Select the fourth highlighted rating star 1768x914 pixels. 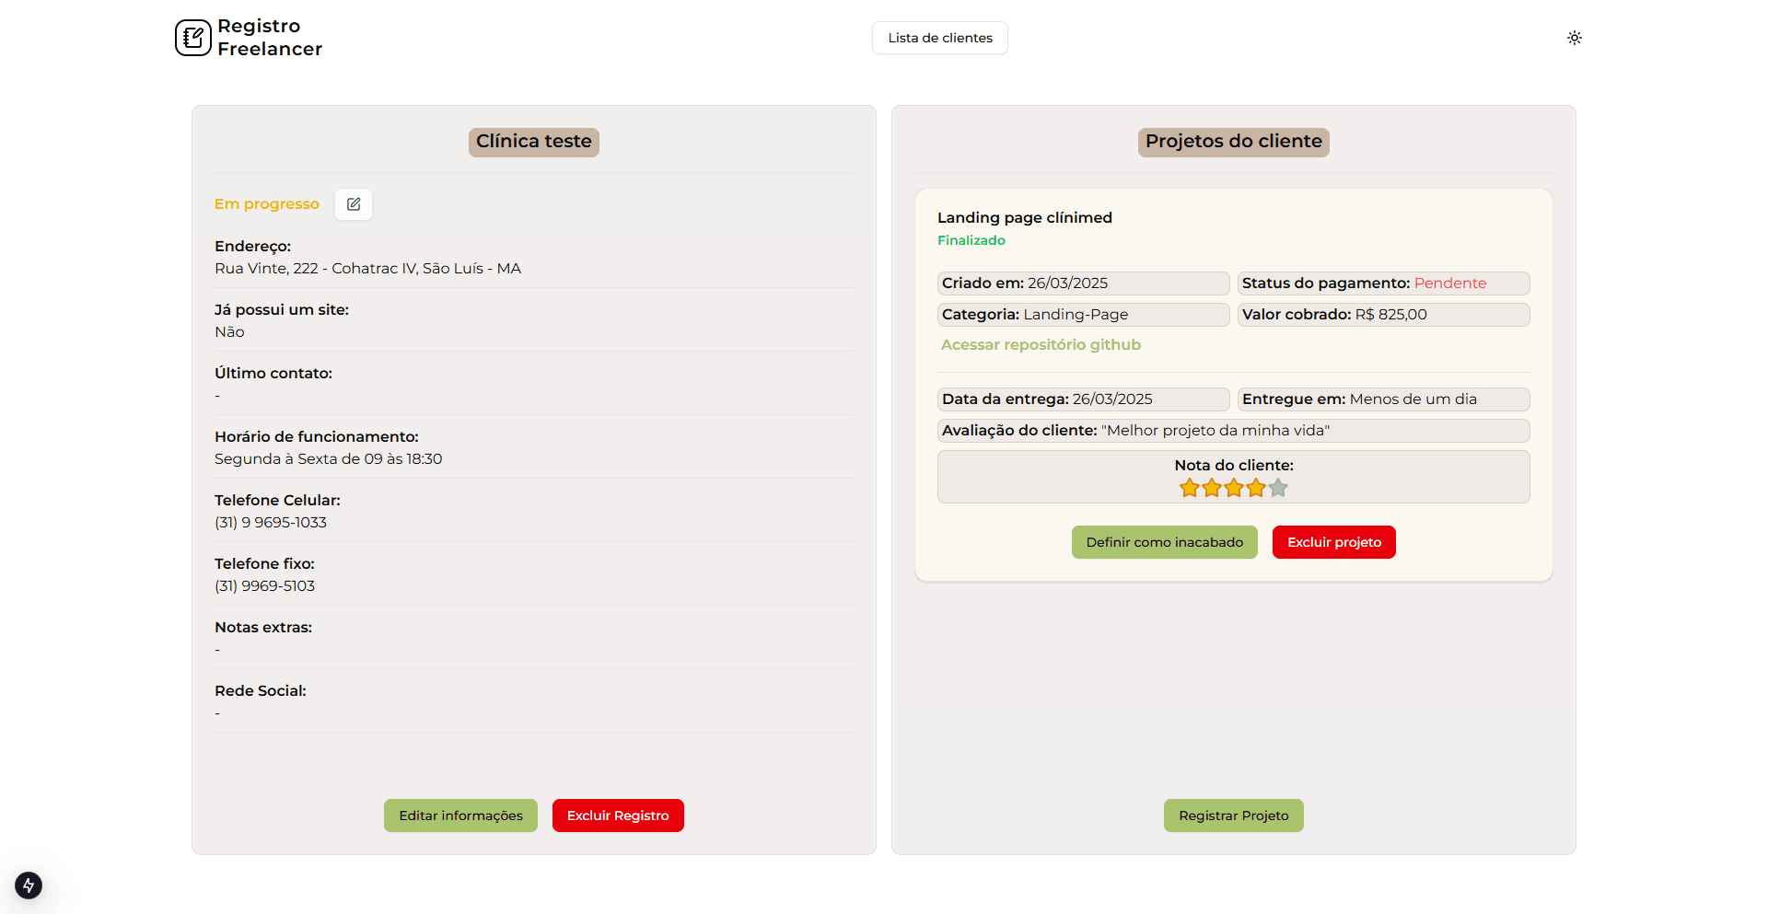tap(1255, 488)
